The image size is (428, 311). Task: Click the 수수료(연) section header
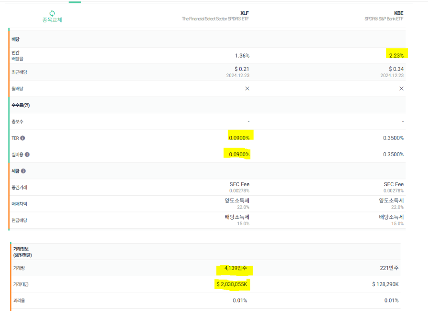click(x=21, y=105)
